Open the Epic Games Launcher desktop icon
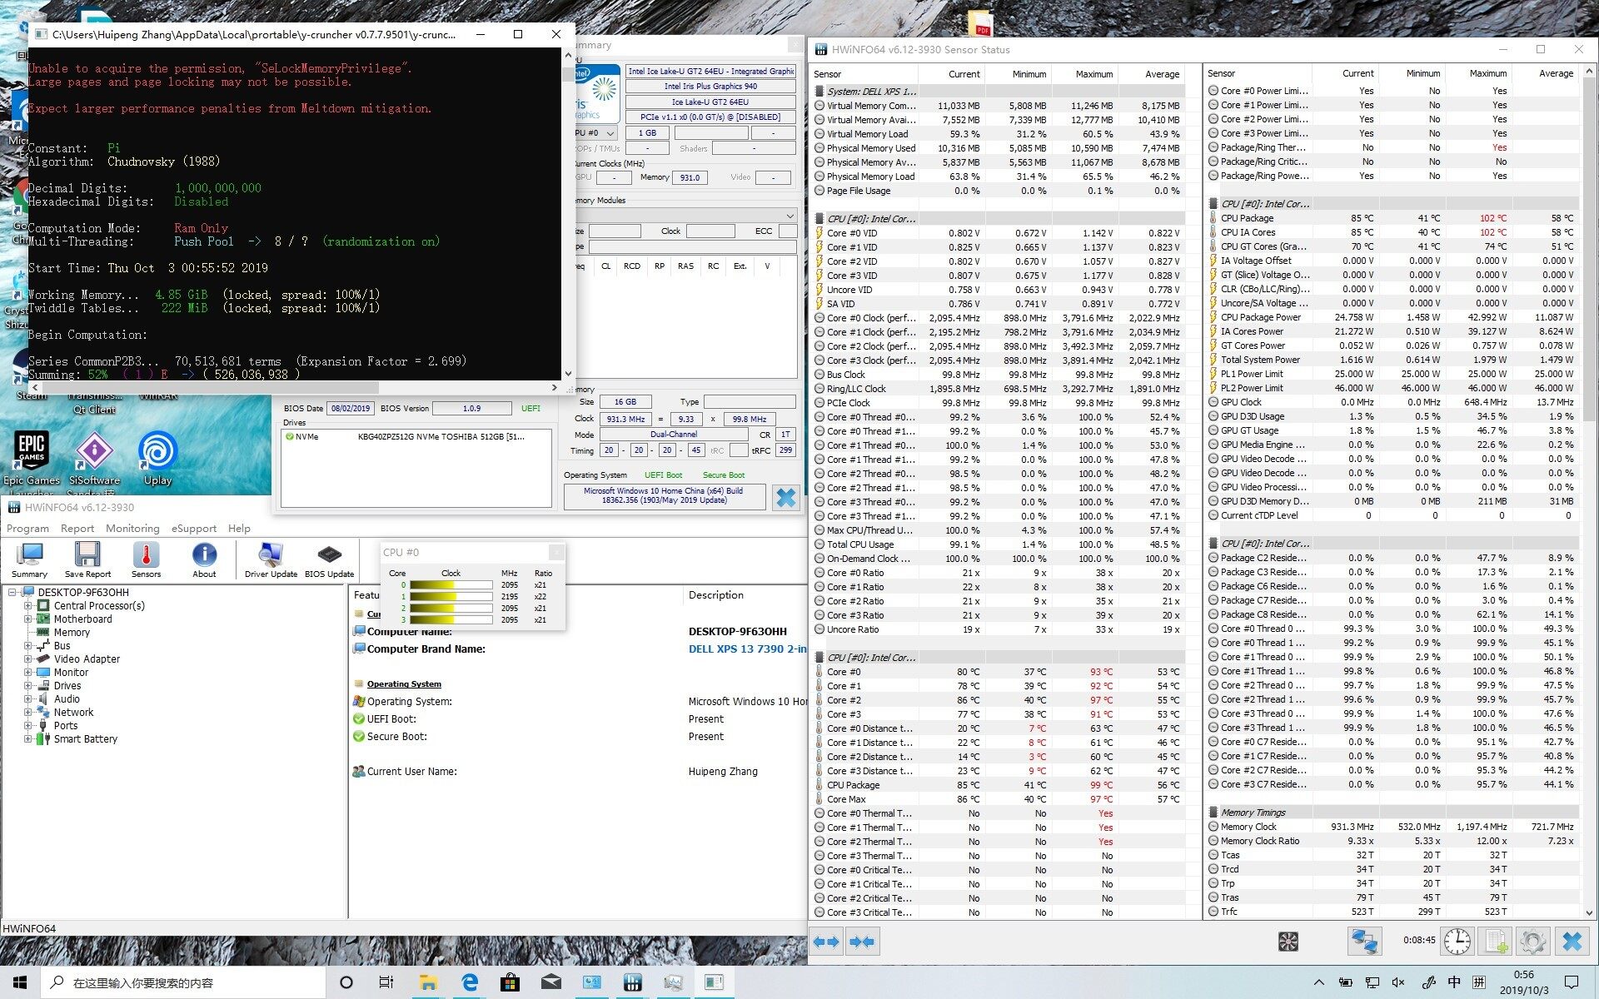Screen dimensions: 1599x999 (x=32, y=458)
